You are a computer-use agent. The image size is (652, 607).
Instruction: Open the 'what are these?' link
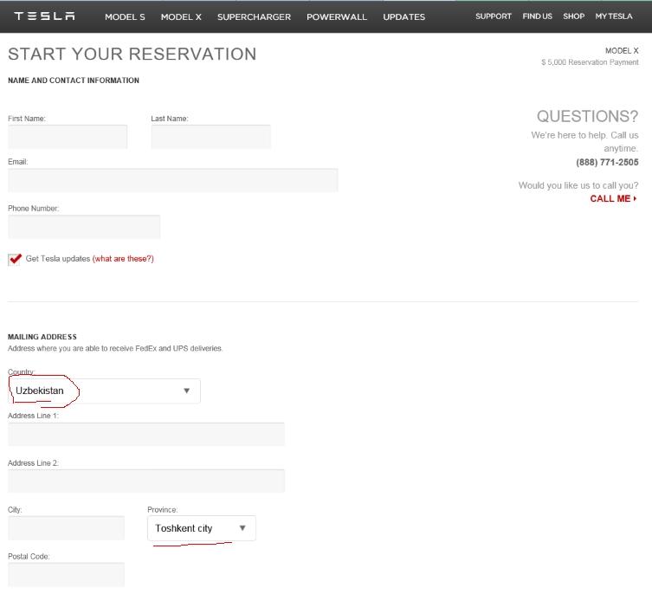pyautogui.click(x=123, y=259)
